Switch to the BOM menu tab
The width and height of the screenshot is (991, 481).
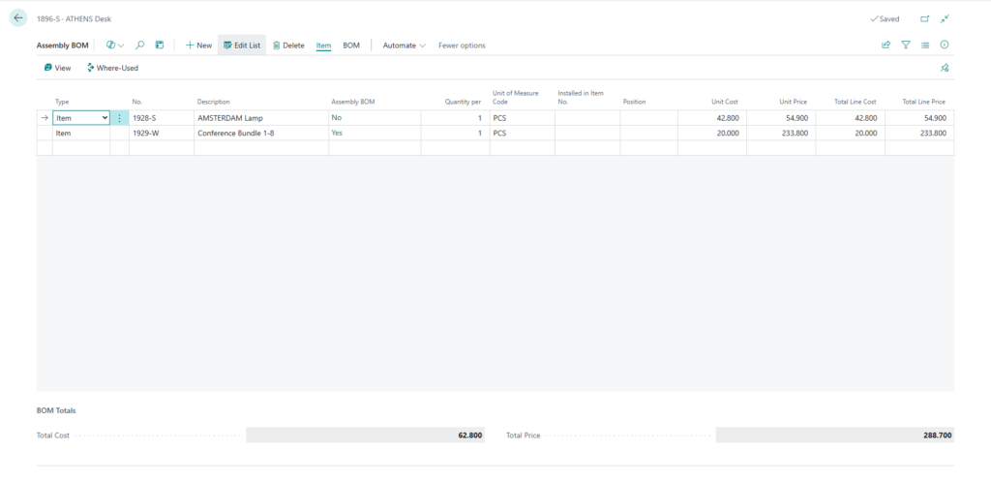351,45
